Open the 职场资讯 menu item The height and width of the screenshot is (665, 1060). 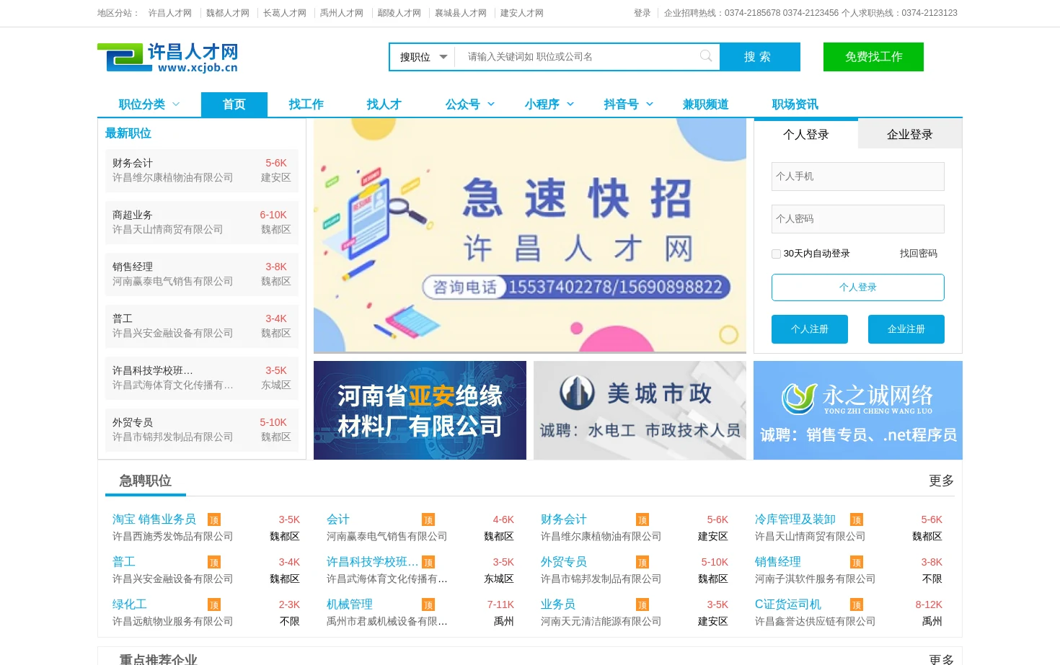pyautogui.click(x=795, y=104)
